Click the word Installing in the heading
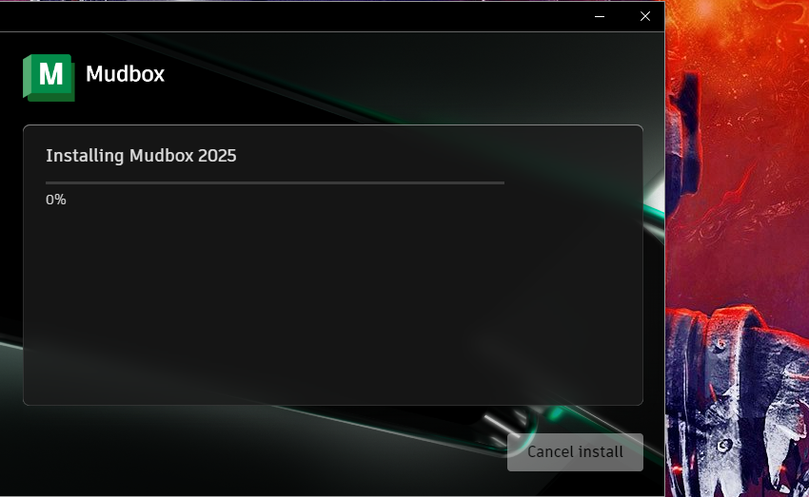 85,156
